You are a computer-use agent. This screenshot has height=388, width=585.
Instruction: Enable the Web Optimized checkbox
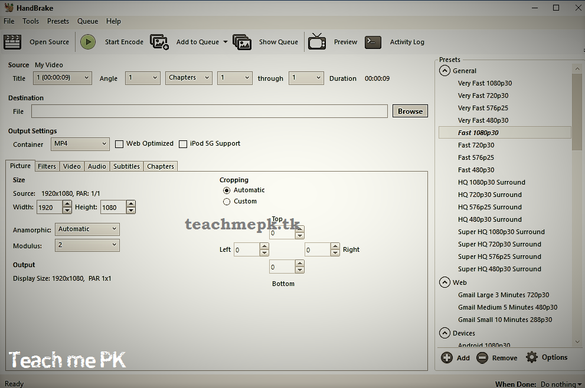pyautogui.click(x=119, y=144)
